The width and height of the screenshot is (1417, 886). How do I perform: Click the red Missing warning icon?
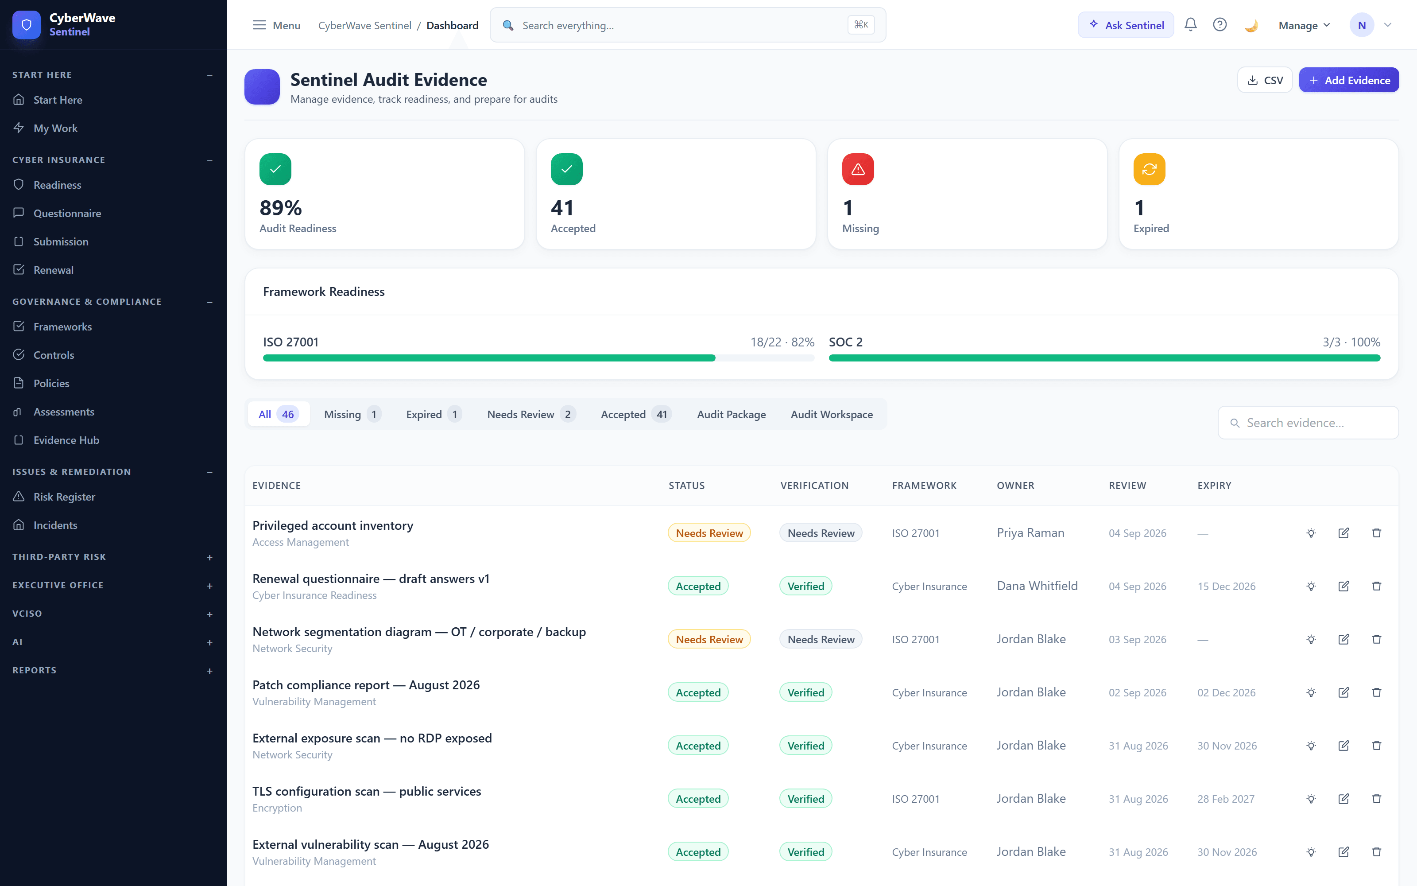(858, 169)
